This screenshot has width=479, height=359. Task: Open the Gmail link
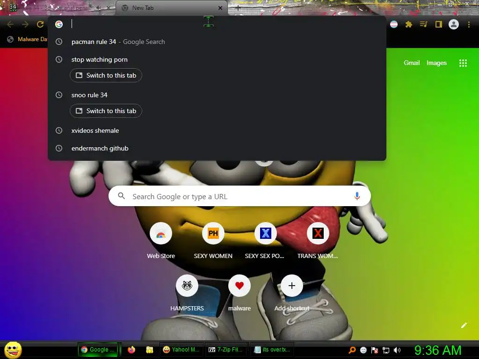click(x=412, y=63)
